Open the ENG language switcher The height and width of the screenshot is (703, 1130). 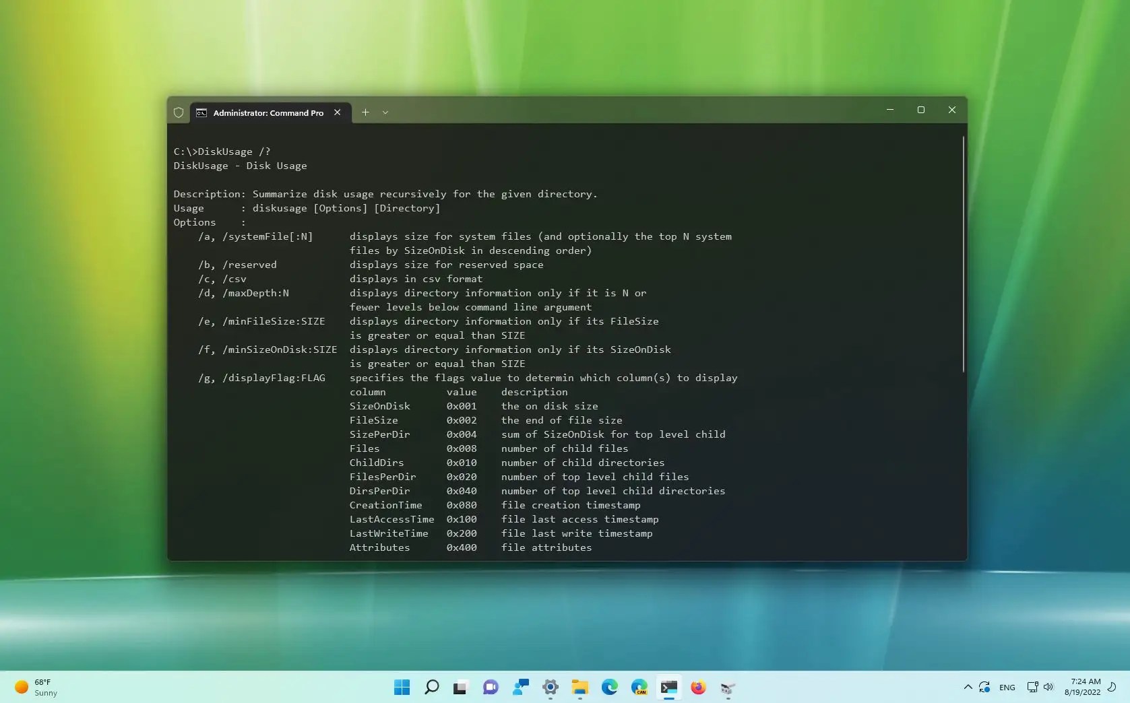(1007, 688)
